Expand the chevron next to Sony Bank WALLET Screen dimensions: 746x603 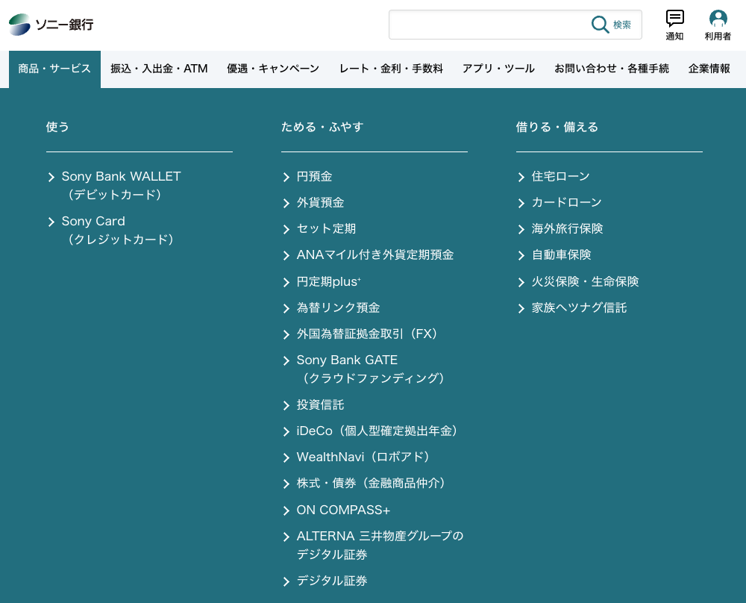click(x=51, y=177)
